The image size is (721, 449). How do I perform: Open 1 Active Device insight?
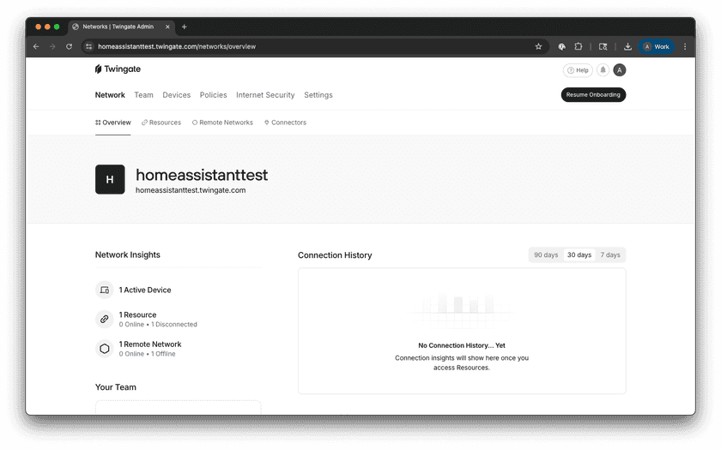[x=145, y=290]
